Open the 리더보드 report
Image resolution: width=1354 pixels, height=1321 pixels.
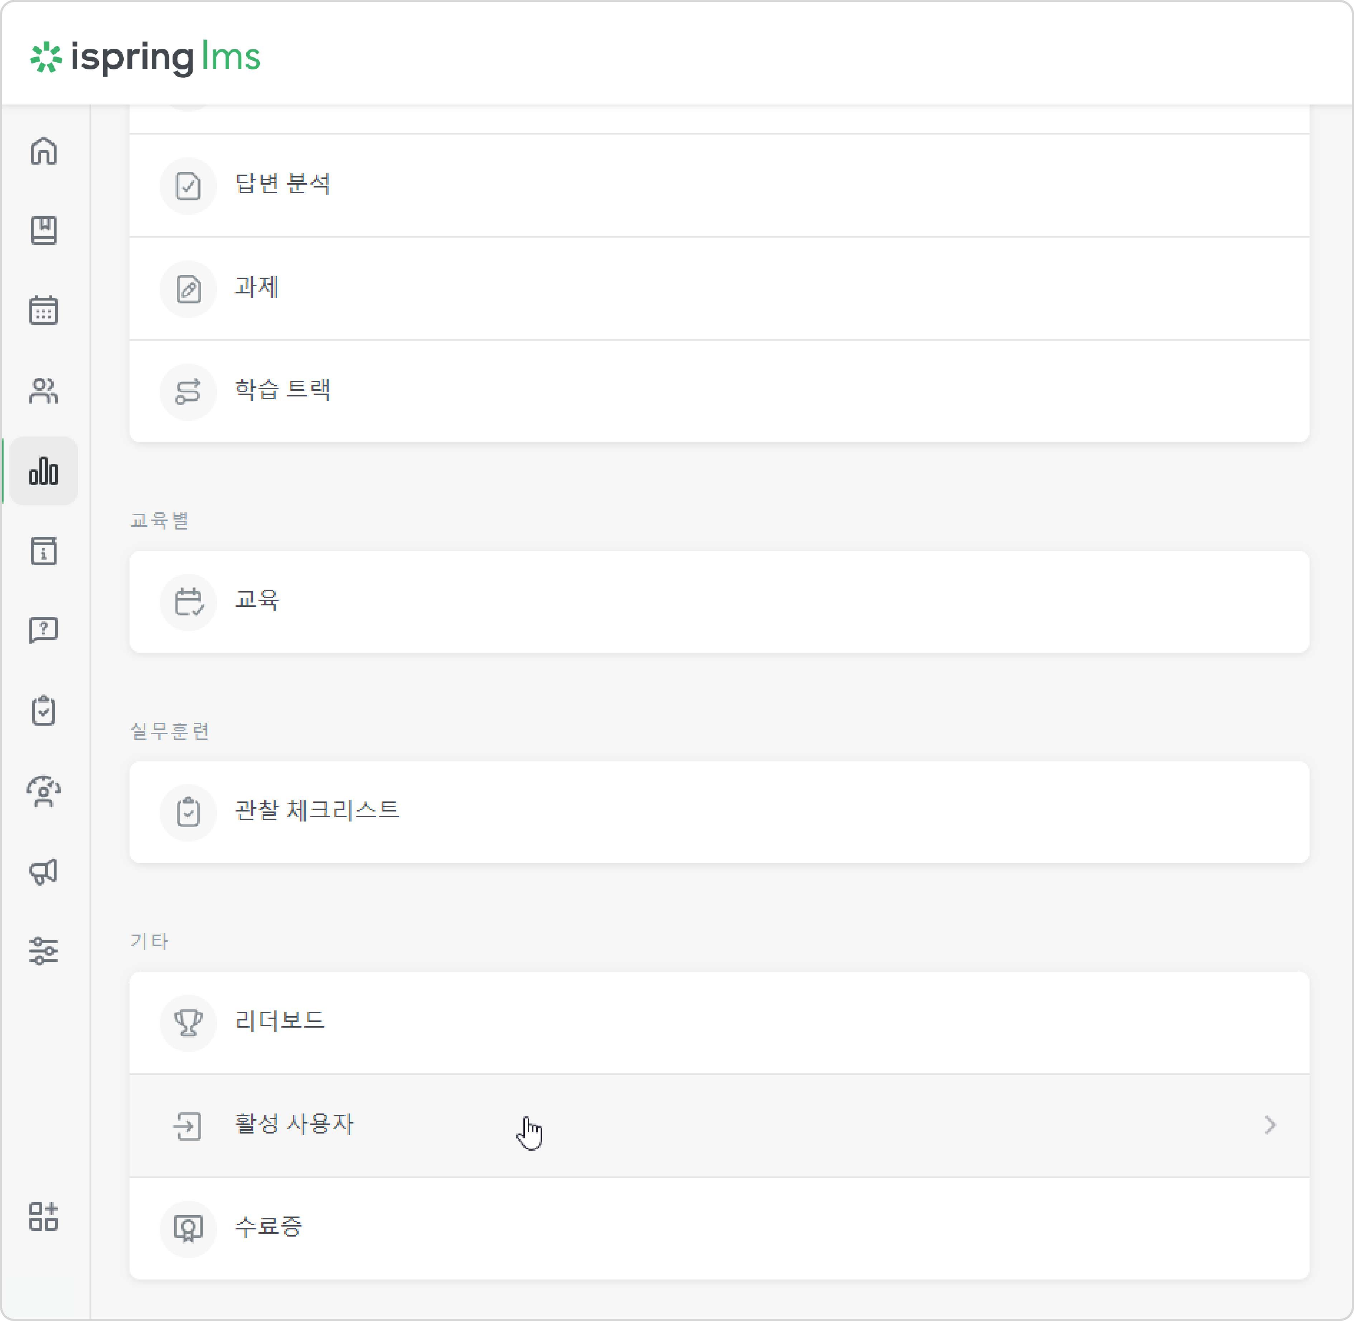[x=719, y=1023]
